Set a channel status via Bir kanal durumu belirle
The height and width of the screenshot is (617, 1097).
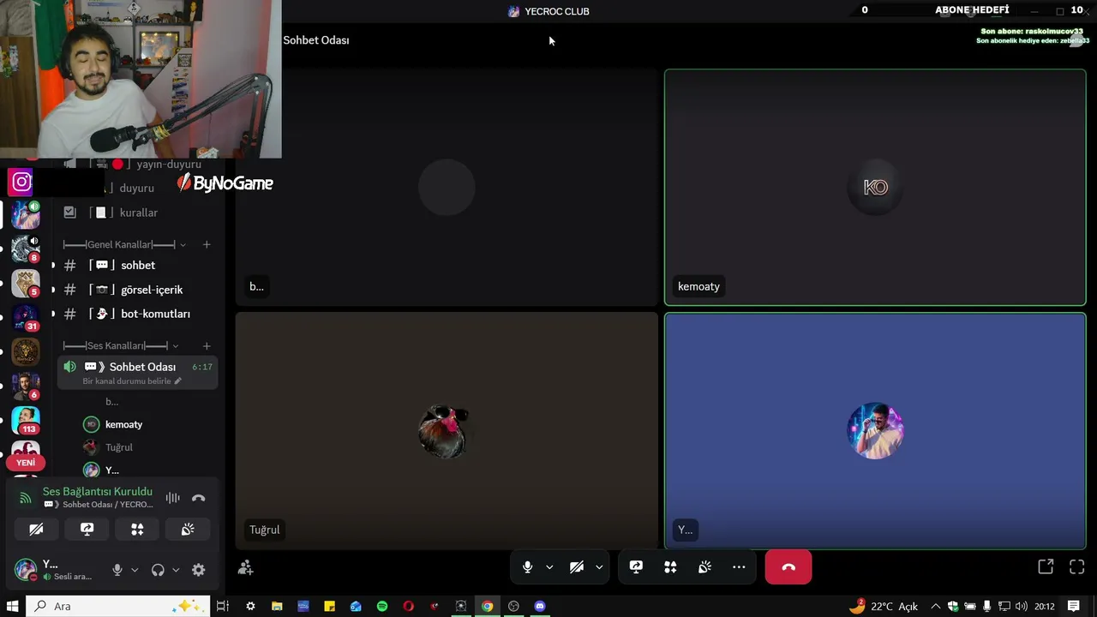(x=132, y=381)
